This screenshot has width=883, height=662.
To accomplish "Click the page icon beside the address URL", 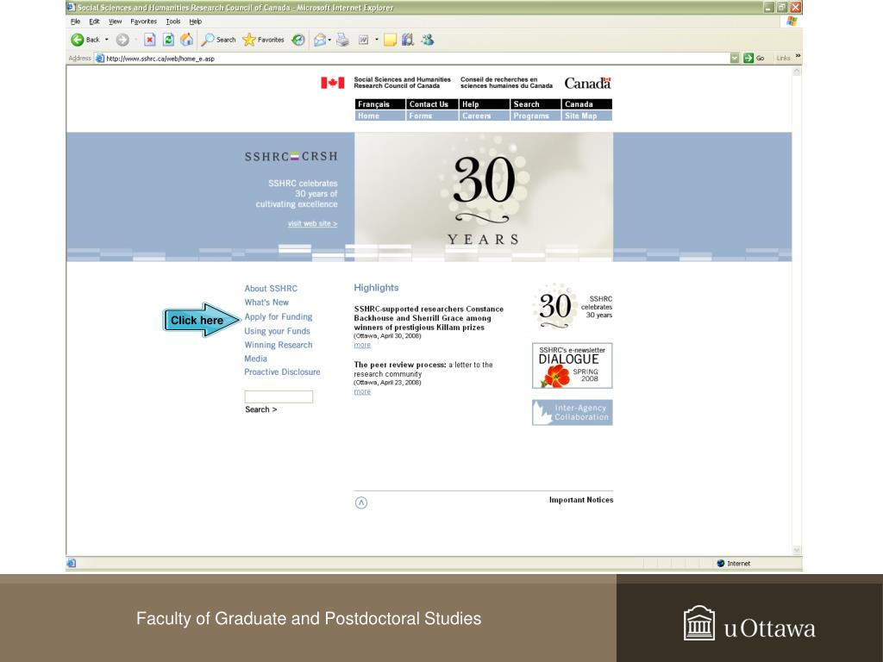I will [100, 58].
